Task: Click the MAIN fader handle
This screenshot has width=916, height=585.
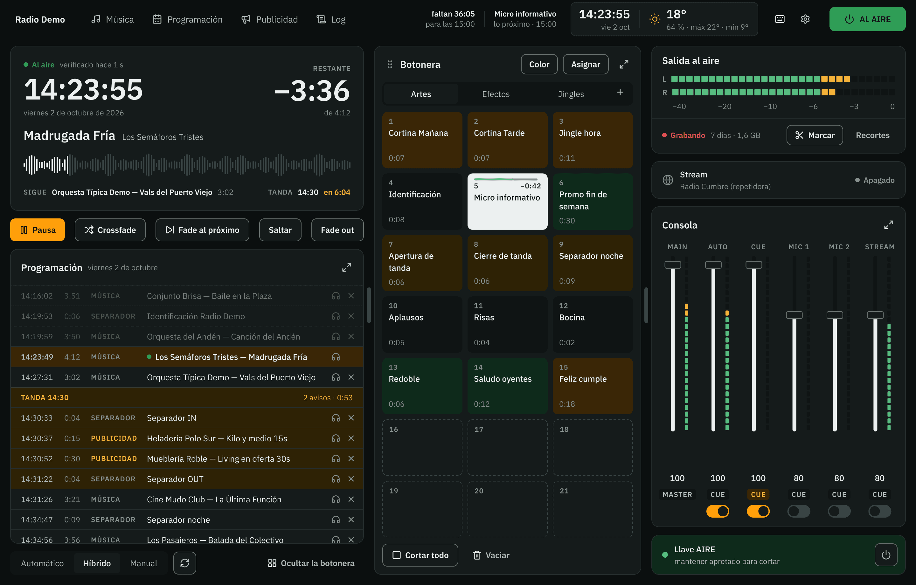Action: (x=673, y=265)
